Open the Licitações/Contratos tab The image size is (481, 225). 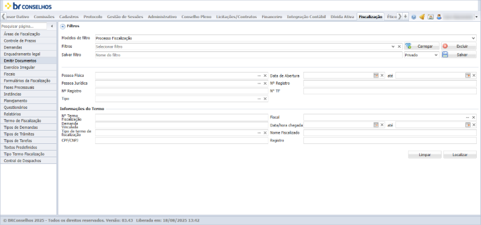pyautogui.click(x=236, y=17)
